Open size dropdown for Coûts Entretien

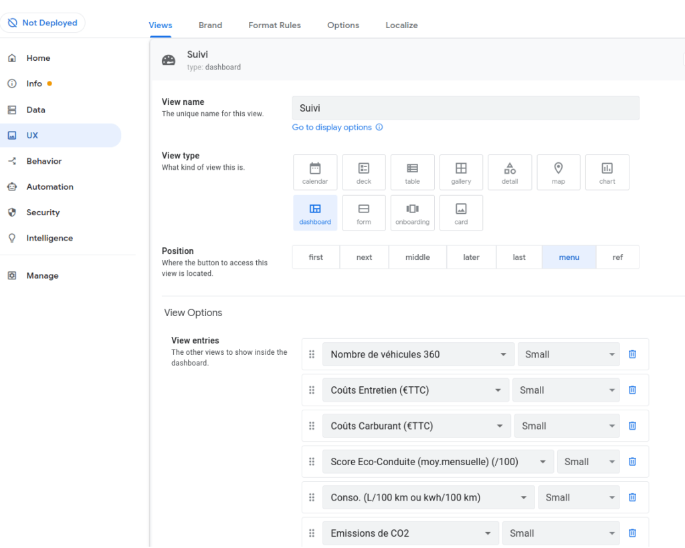pyautogui.click(x=566, y=390)
